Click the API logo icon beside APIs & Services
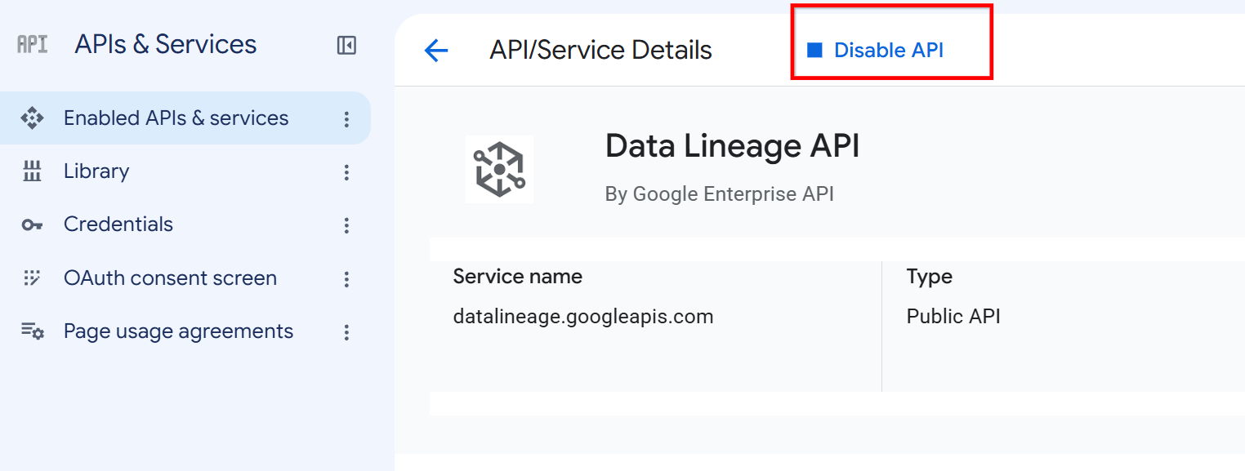The height and width of the screenshot is (471, 1245). (32, 44)
